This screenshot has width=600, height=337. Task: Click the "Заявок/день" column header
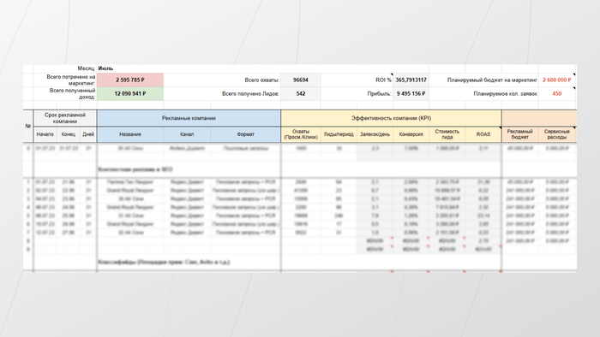[x=375, y=134]
